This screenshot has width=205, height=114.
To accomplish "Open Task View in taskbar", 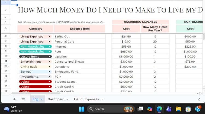I will (140, 109).
